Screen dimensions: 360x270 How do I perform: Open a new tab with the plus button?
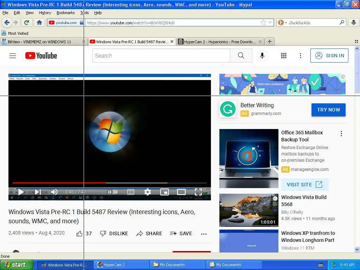tap(270, 41)
